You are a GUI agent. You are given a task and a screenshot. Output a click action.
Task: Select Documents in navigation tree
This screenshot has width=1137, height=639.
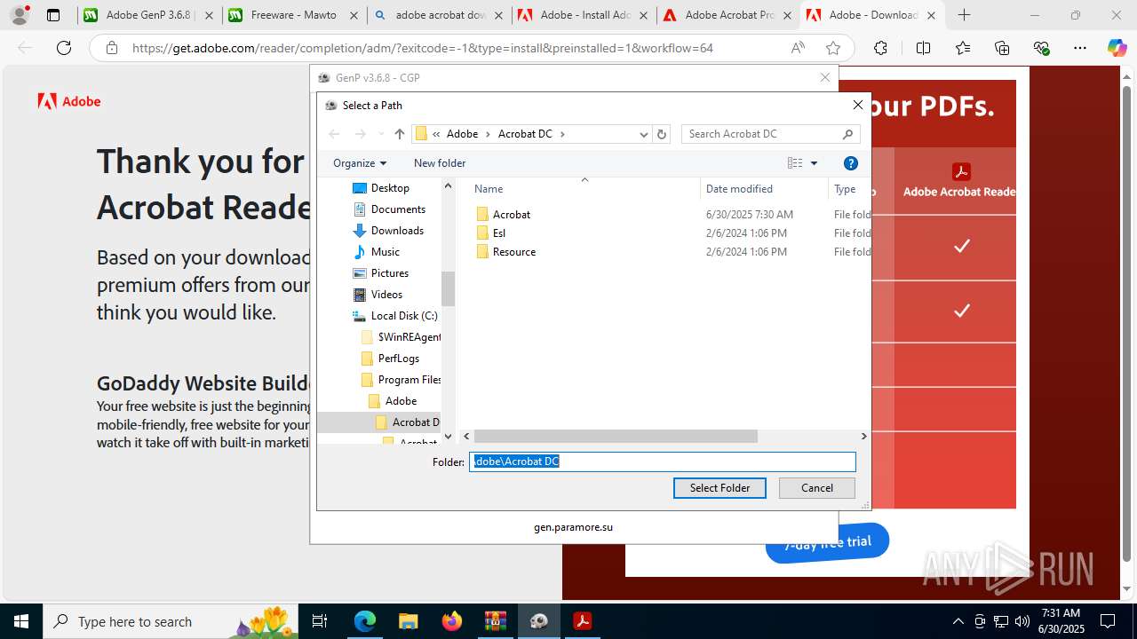point(397,209)
